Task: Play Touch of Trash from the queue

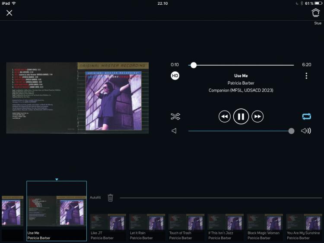Action: 186,227
